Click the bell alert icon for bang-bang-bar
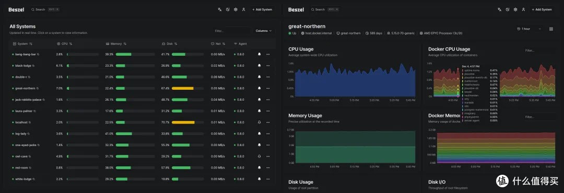This screenshot has height=193, width=564. 260,55
